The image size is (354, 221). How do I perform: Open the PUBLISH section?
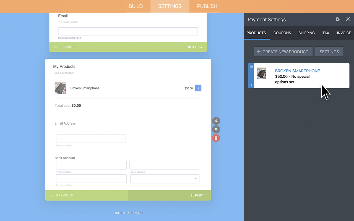click(x=207, y=6)
